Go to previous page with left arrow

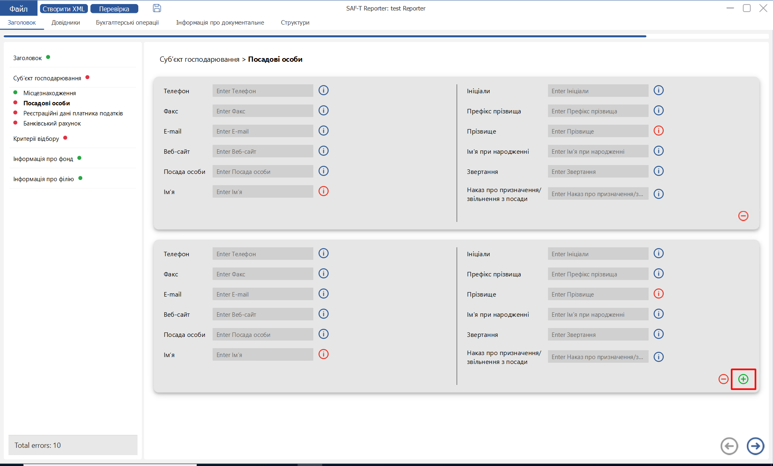[729, 446]
